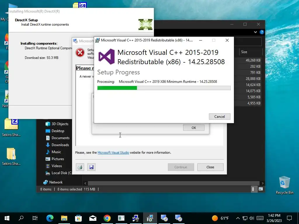299x224 pixels.
Task: Expand the Explorer ribbon chevron
Action: point(255,32)
